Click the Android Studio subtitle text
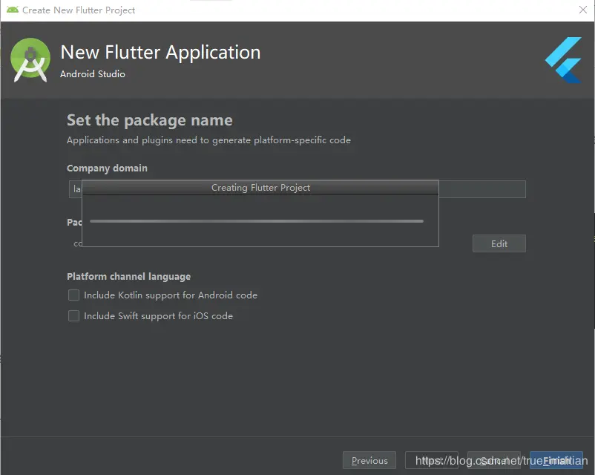The width and height of the screenshot is (595, 475). [93, 74]
